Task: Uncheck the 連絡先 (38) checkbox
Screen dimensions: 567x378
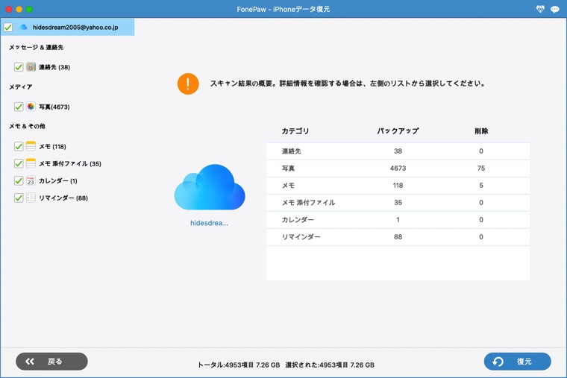Action: coord(19,67)
